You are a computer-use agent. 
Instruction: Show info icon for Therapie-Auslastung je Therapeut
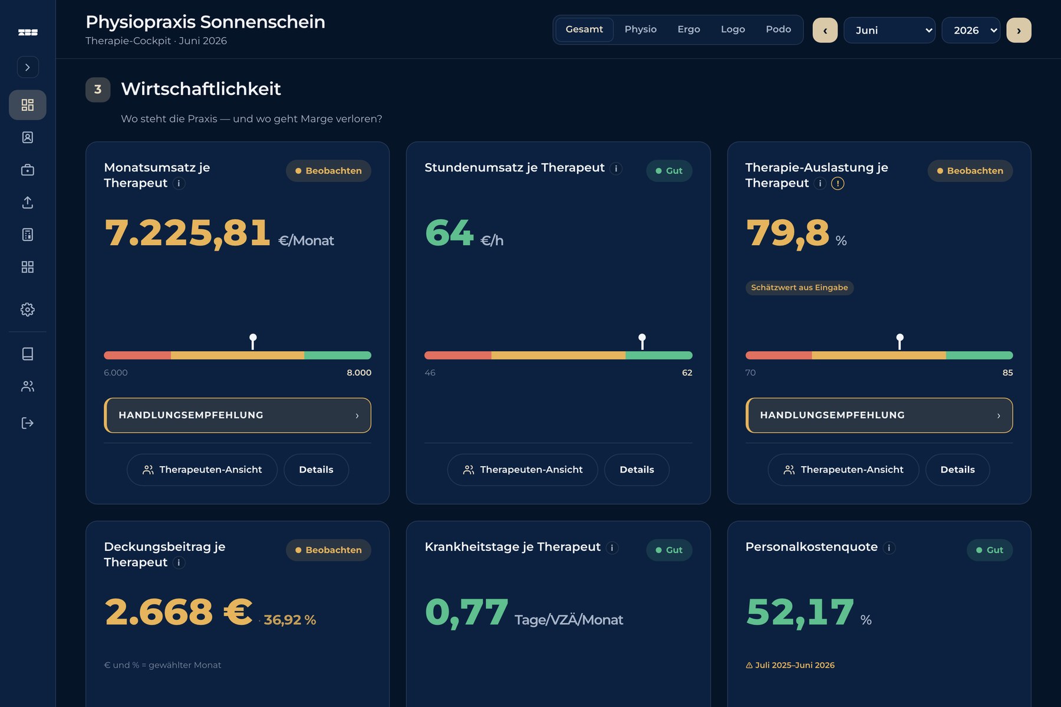pyautogui.click(x=820, y=183)
